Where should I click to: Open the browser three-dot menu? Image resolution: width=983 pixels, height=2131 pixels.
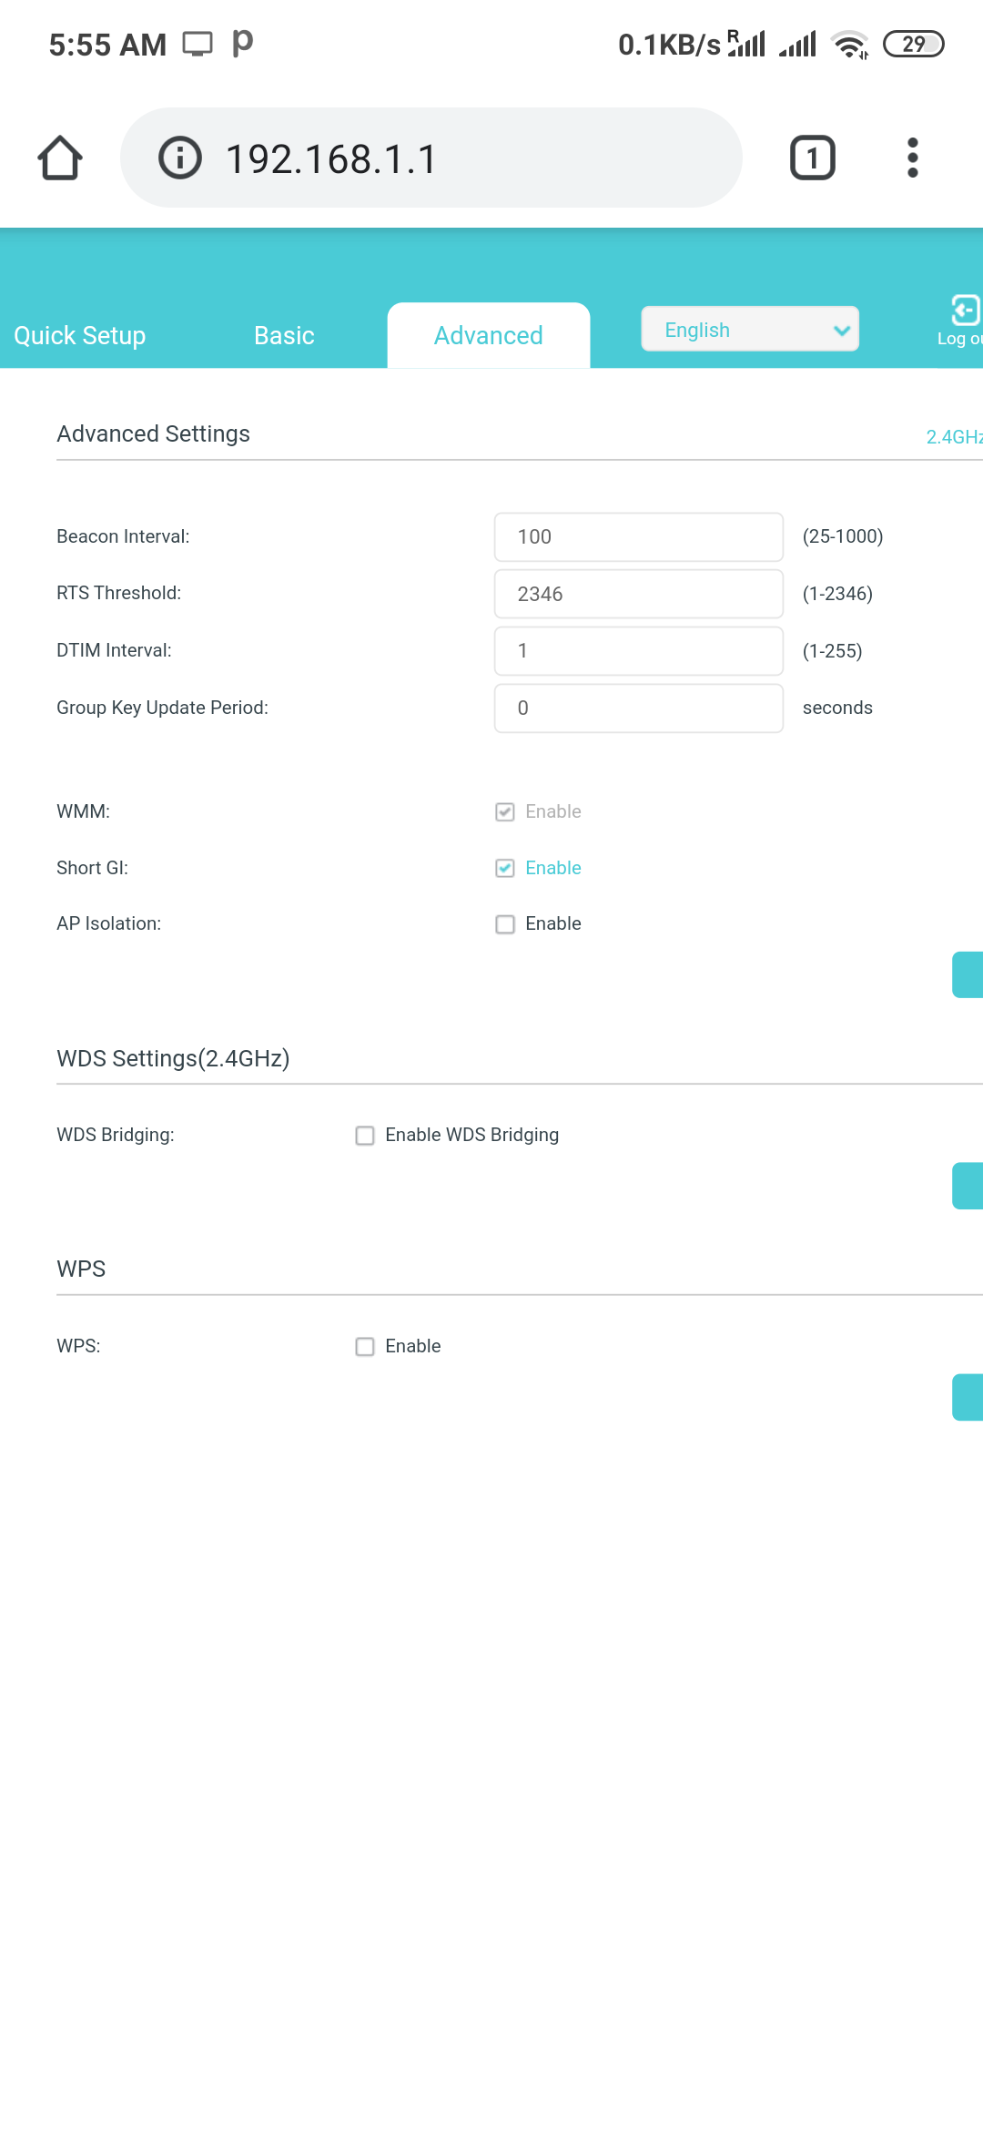(913, 158)
